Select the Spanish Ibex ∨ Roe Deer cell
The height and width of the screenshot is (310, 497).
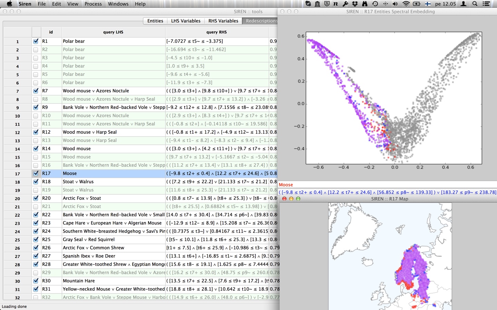click(x=114, y=256)
